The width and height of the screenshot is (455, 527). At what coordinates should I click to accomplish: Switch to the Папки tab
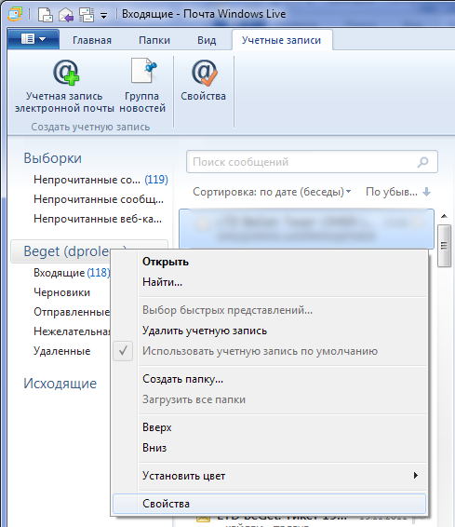154,40
